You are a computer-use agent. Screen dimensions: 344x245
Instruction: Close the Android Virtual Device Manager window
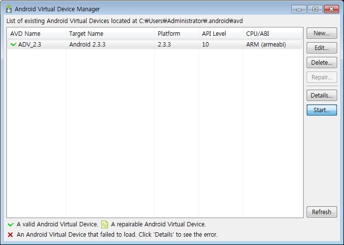tap(331, 9)
